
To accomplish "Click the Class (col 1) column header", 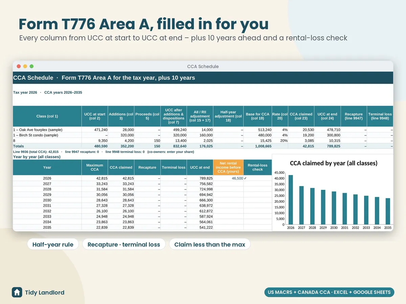I will 47,116.
